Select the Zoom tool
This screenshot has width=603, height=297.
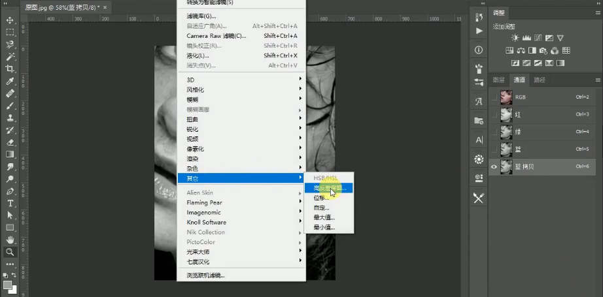point(10,252)
